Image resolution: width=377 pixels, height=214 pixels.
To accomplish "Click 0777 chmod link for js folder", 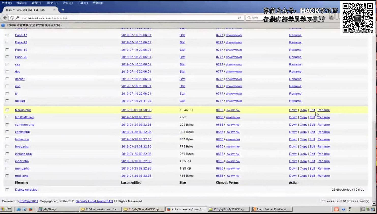I will (x=220, y=94).
